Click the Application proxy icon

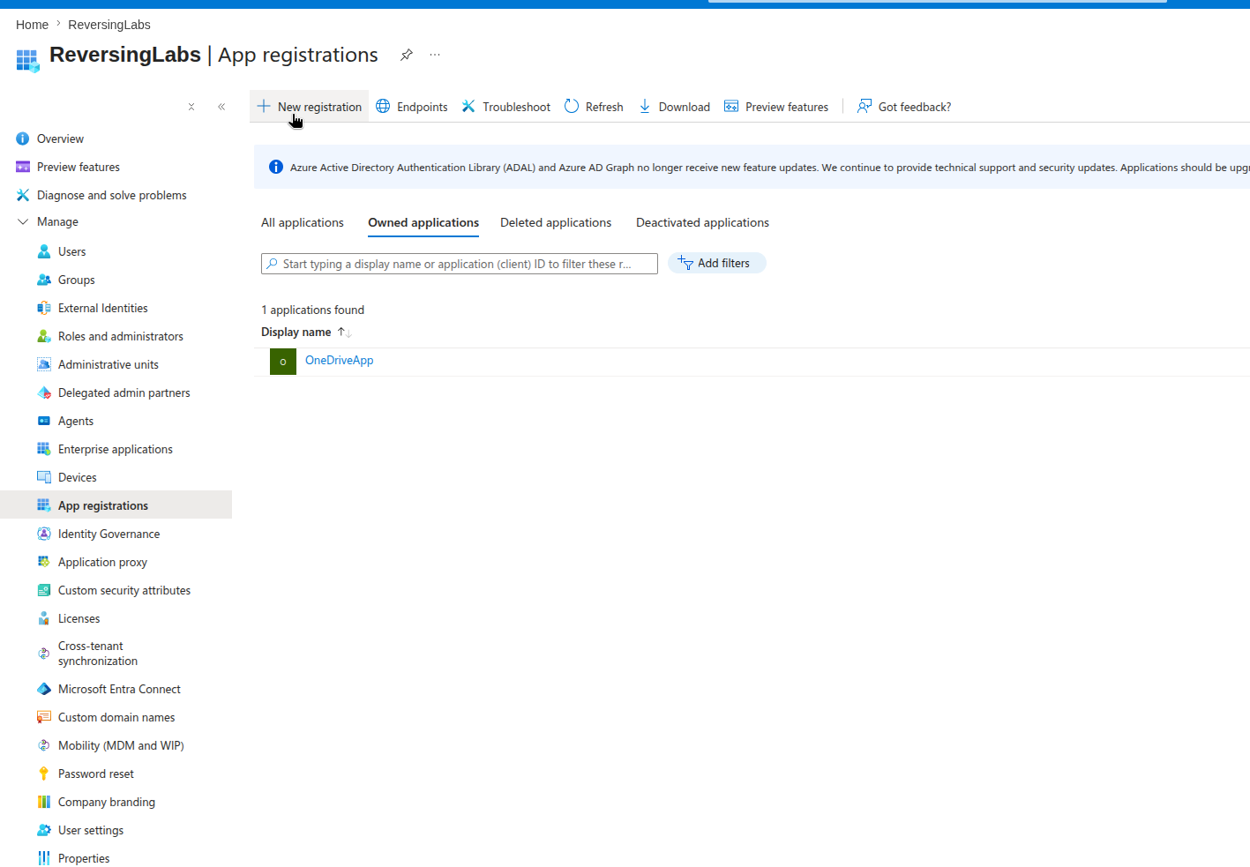(44, 562)
